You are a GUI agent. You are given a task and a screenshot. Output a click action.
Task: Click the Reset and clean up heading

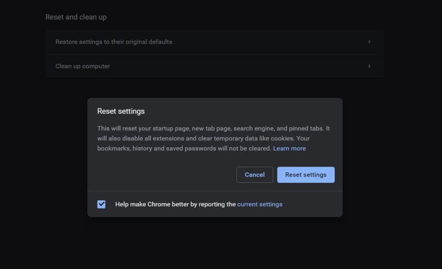tap(76, 17)
